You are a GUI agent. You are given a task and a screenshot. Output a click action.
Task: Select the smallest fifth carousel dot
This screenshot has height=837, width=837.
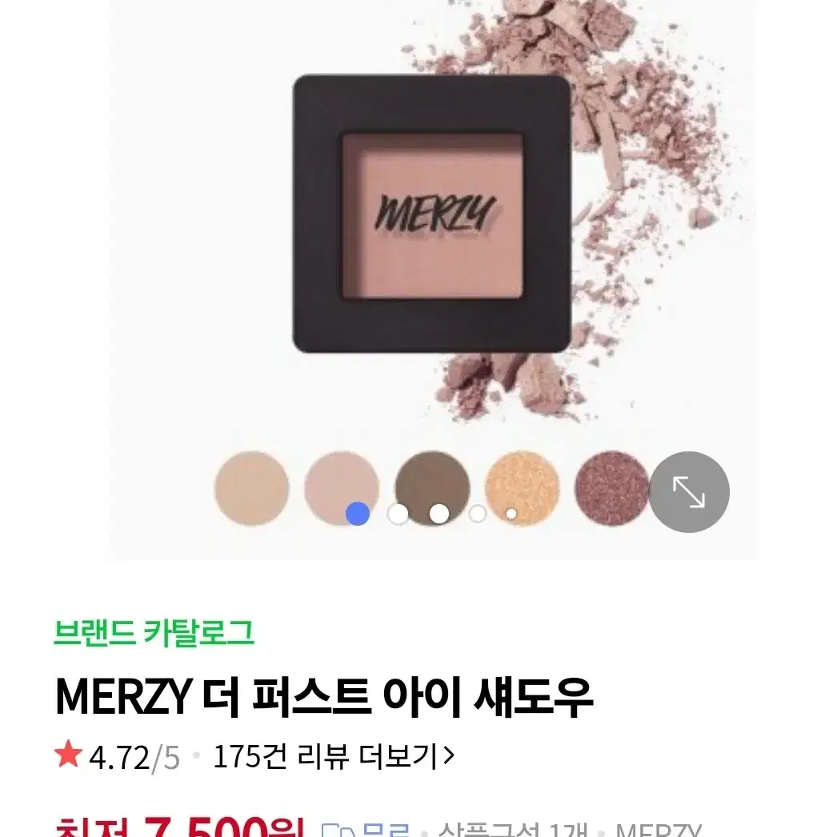511,514
